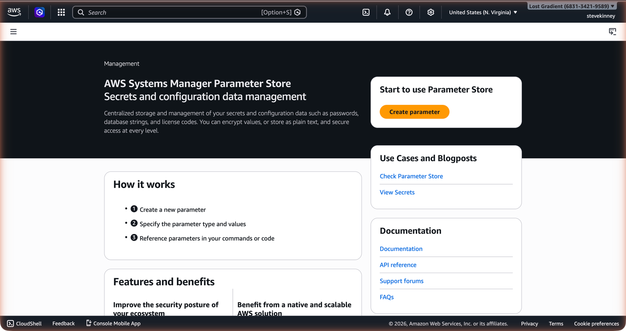Open the notifications bell
626x331 pixels.
(387, 13)
